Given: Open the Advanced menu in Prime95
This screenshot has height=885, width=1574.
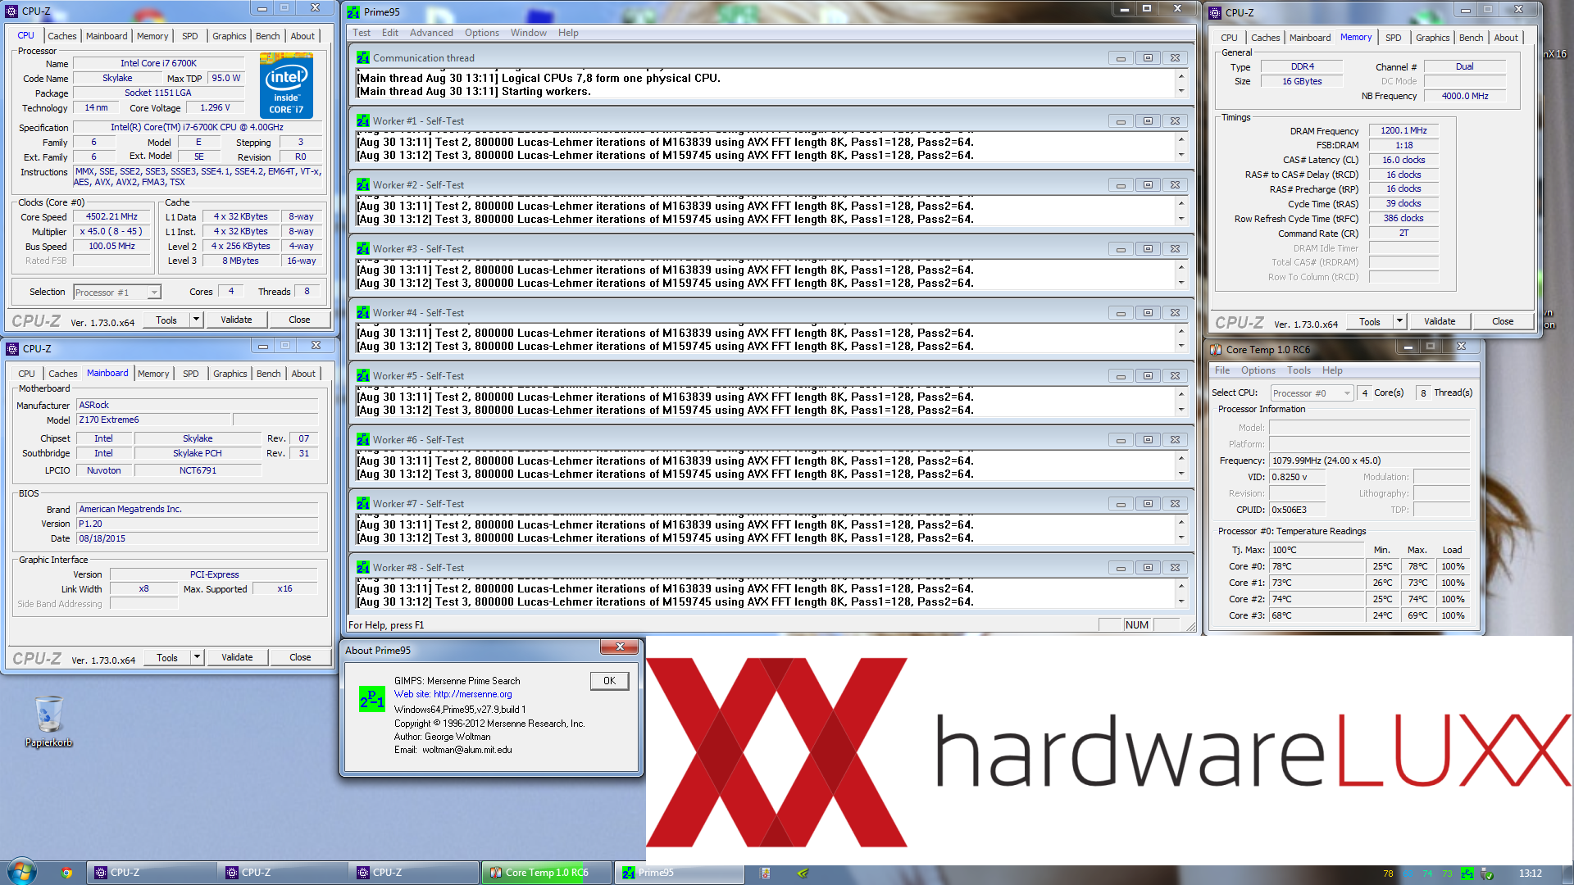Looking at the screenshot, I should (x=431, y=33).
